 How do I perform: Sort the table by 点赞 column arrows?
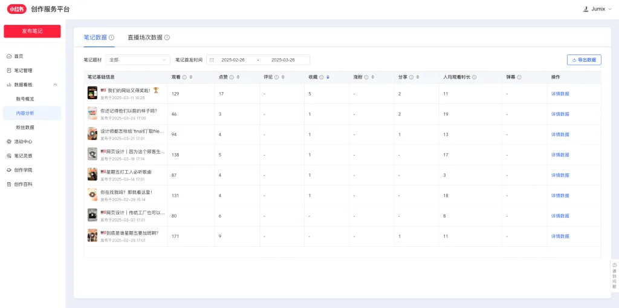pyautogui.click(x=238, y=77)
